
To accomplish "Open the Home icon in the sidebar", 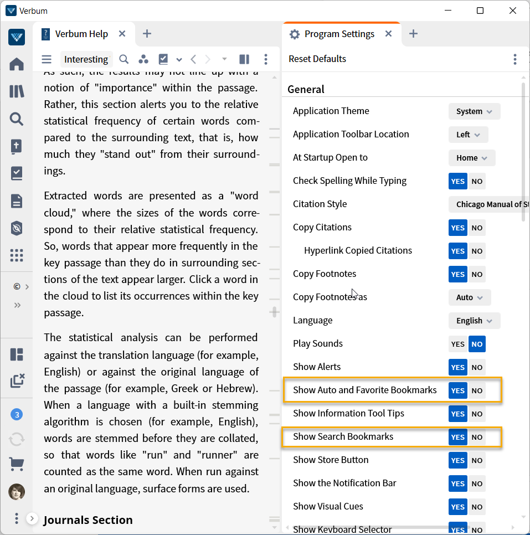I will [x=17, y=64].
